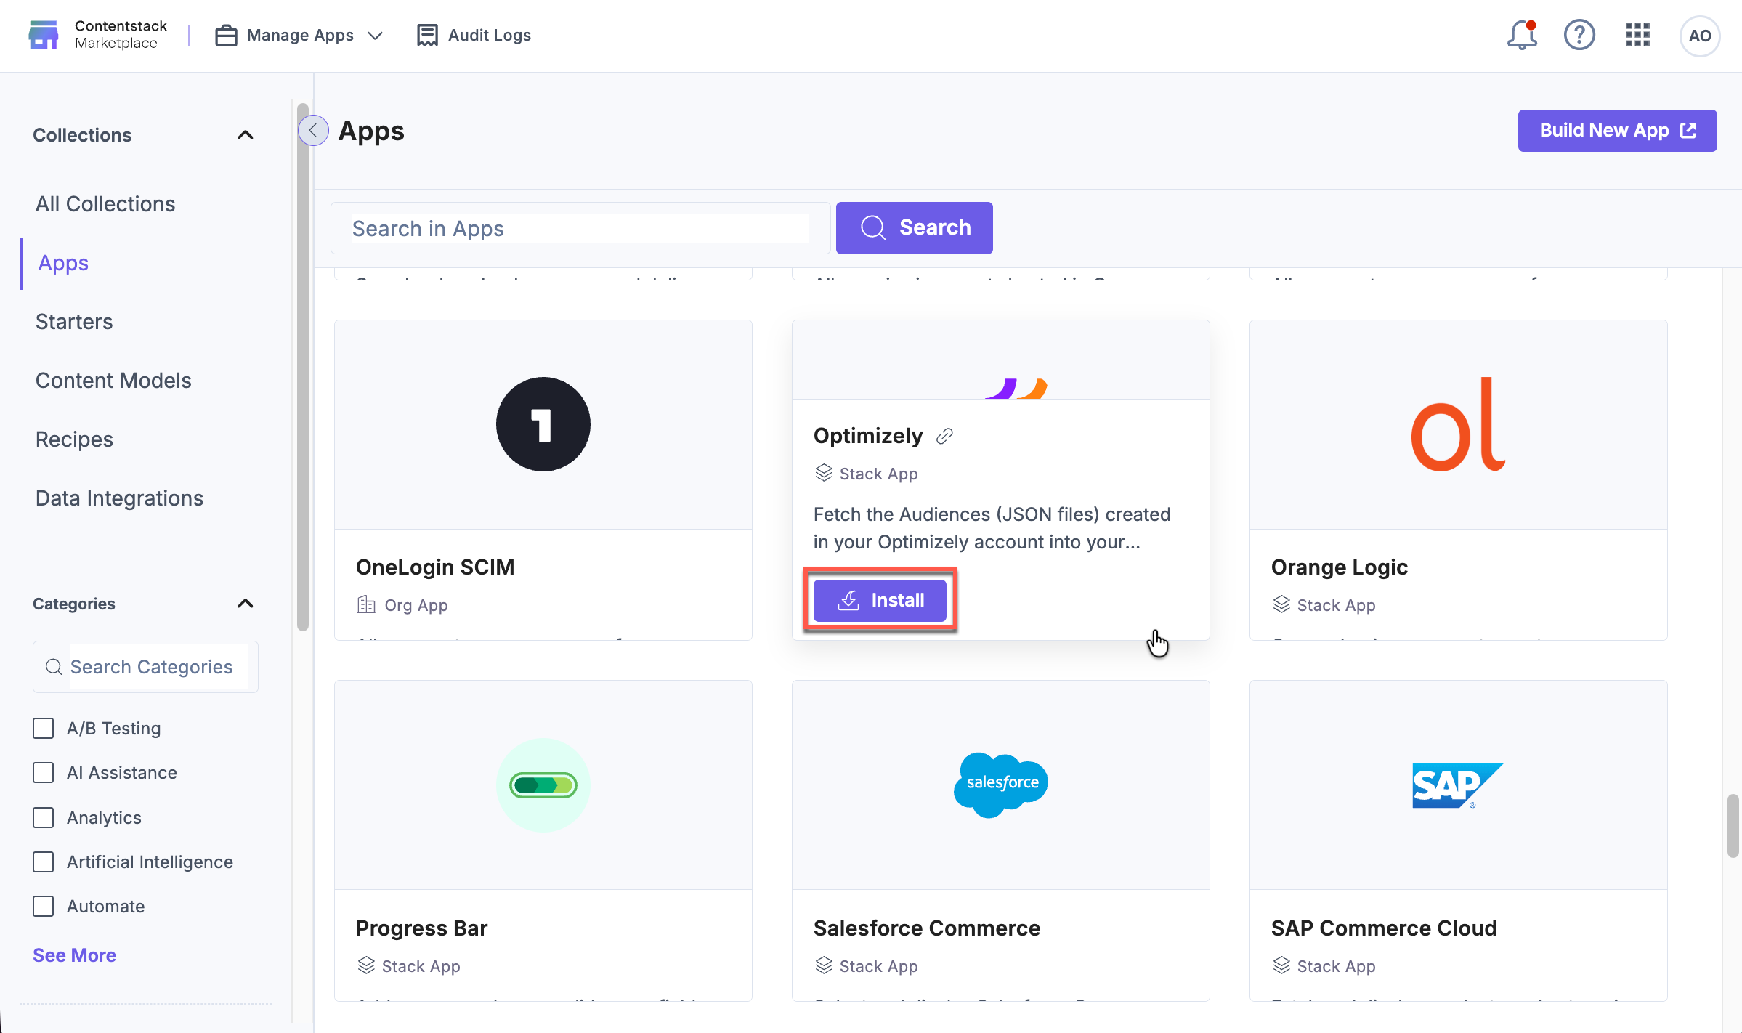The height and width of the screenshot is (1033, 1742).
Task: Tick the Analytics category checkbox
Action: point(44,817)
